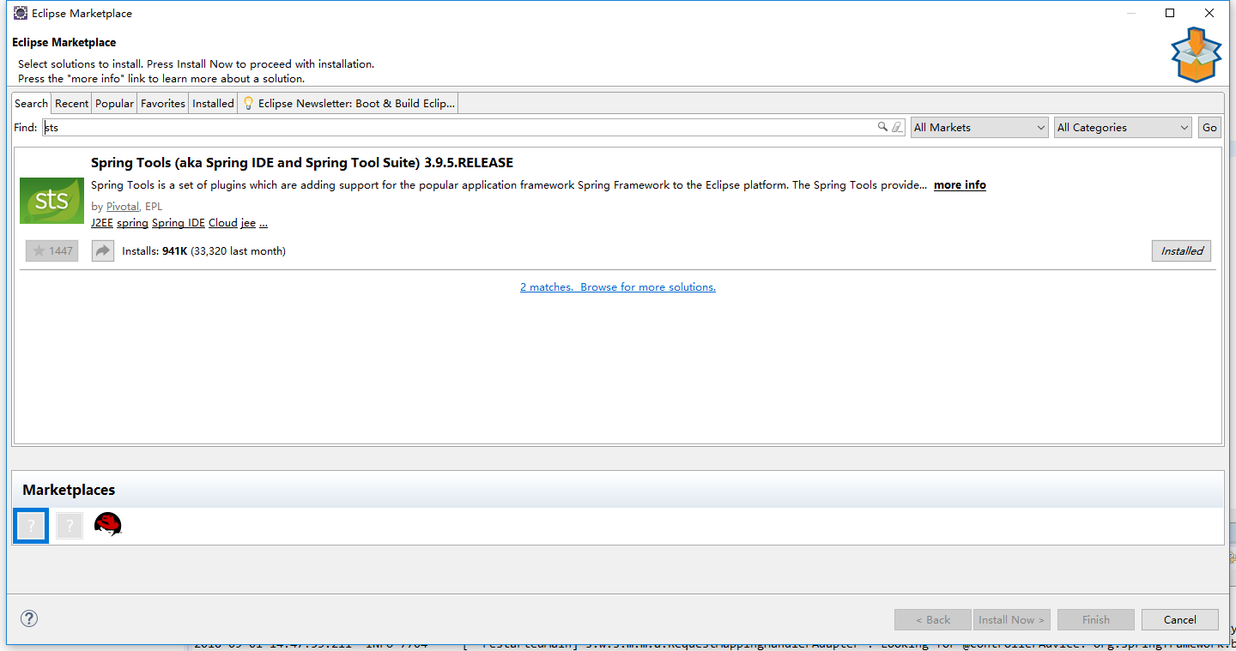Image resolution: width=1236 pixels, height=651 pixels.
Task: Select the first question-mark marketplace icon
Action: tap(31, 526)
